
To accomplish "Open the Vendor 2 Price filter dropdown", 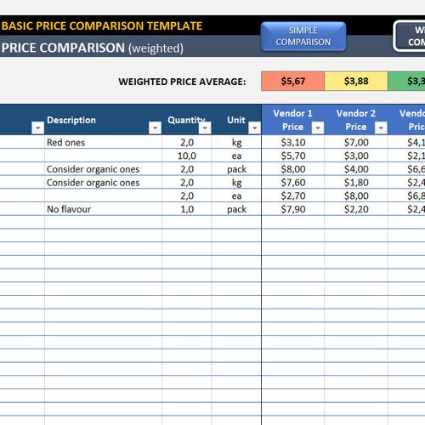I will click(381, 127).
